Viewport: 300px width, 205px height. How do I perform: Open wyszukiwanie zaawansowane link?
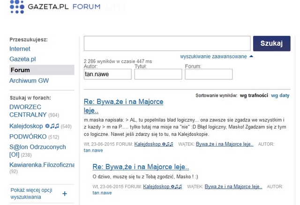click(x=213, y=56)
